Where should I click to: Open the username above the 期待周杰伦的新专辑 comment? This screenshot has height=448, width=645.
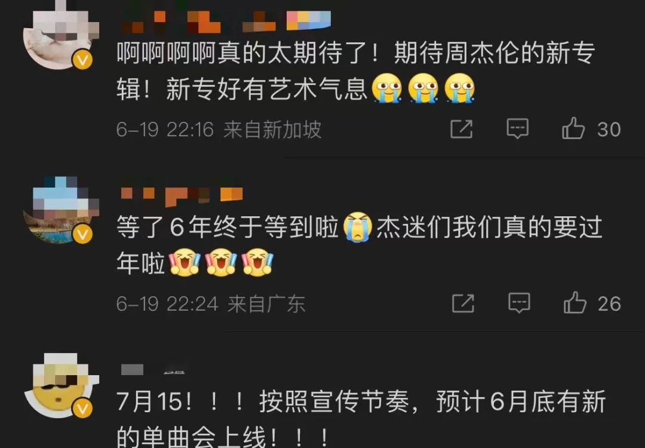226,21
